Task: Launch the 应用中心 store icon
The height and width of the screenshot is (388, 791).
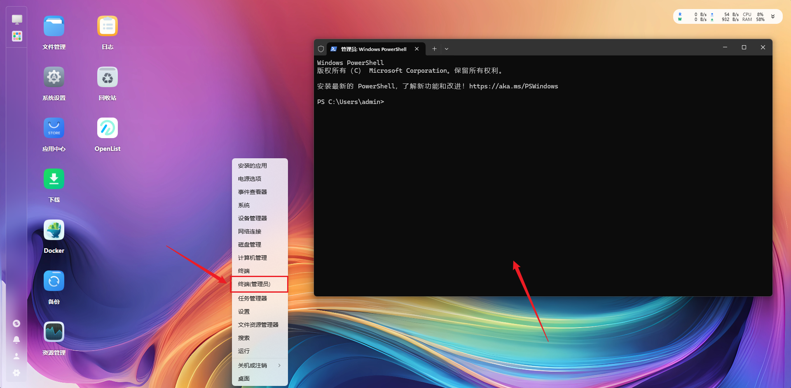Action: 54,128
